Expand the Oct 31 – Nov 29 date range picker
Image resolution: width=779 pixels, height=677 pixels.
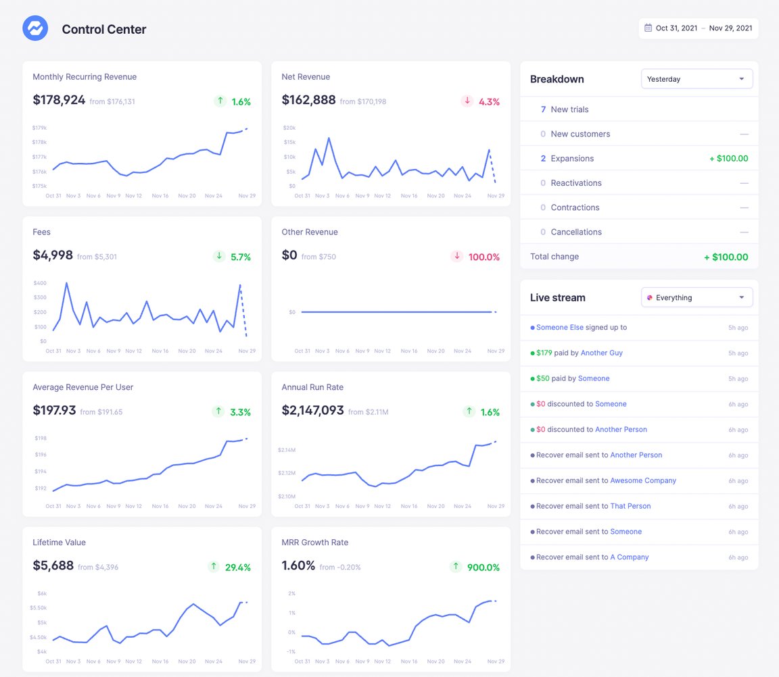(x=699, y=28)
